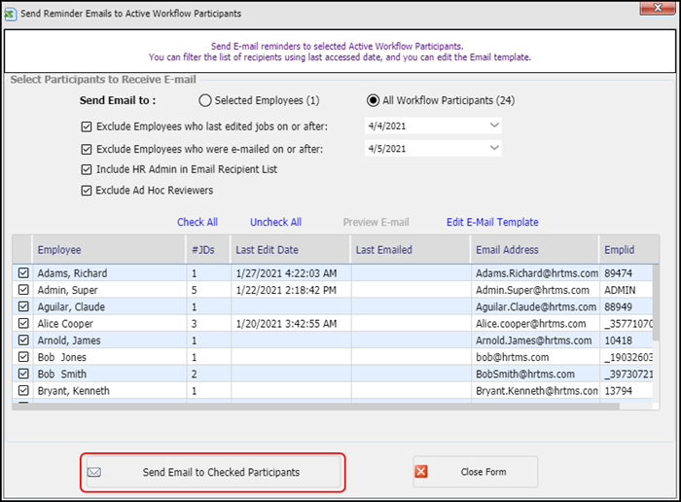Disable the Exclude Ad Hoc Reviewers checkbox

[88, 191]
